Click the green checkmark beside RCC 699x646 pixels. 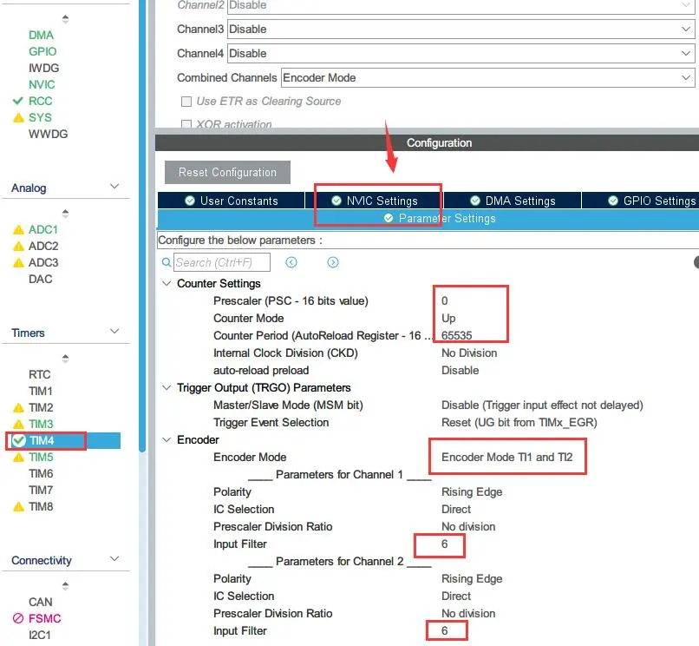[x=18, y=101]
